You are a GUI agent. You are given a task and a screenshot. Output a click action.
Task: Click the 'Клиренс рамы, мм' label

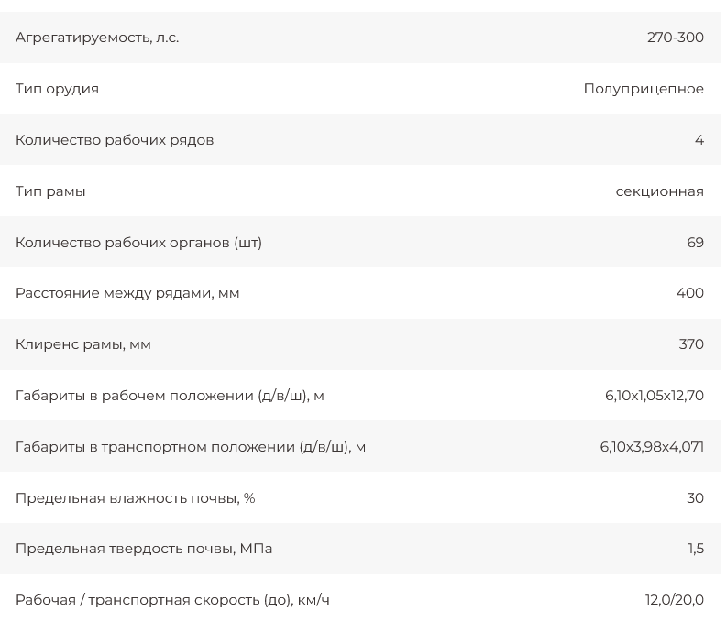[x=83, y=344]
